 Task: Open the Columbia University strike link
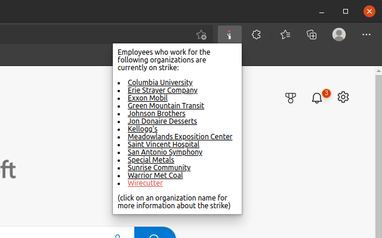coord(160,83)
